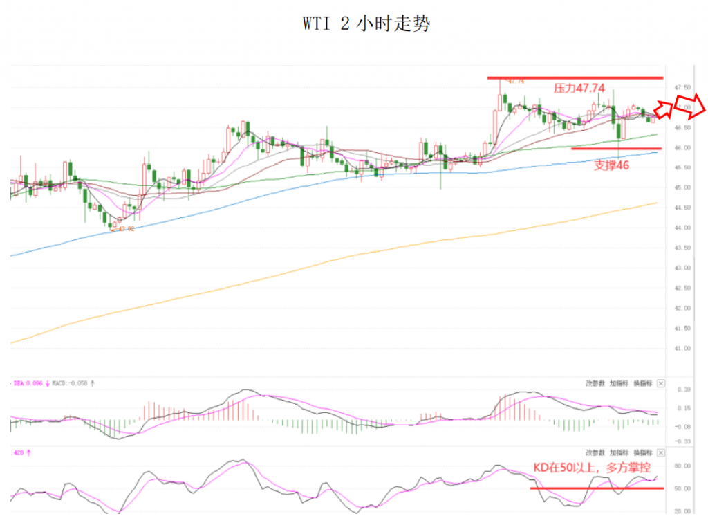Click the 44.00 price axis label
Viewport: 708px width, 523px height.
point(682,228)
